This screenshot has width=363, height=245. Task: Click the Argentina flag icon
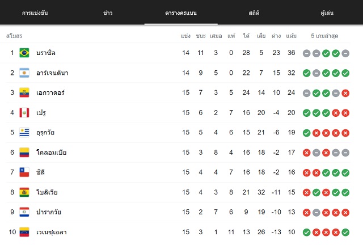point(24,73)
